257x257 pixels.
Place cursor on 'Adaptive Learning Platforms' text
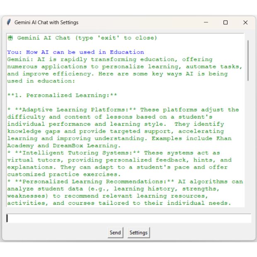(75, 110)
